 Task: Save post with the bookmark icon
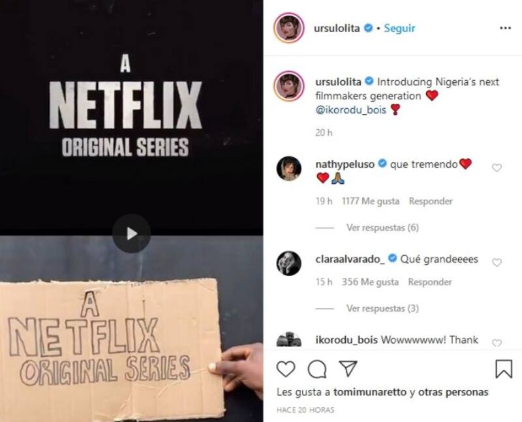(x=504, y=369)
